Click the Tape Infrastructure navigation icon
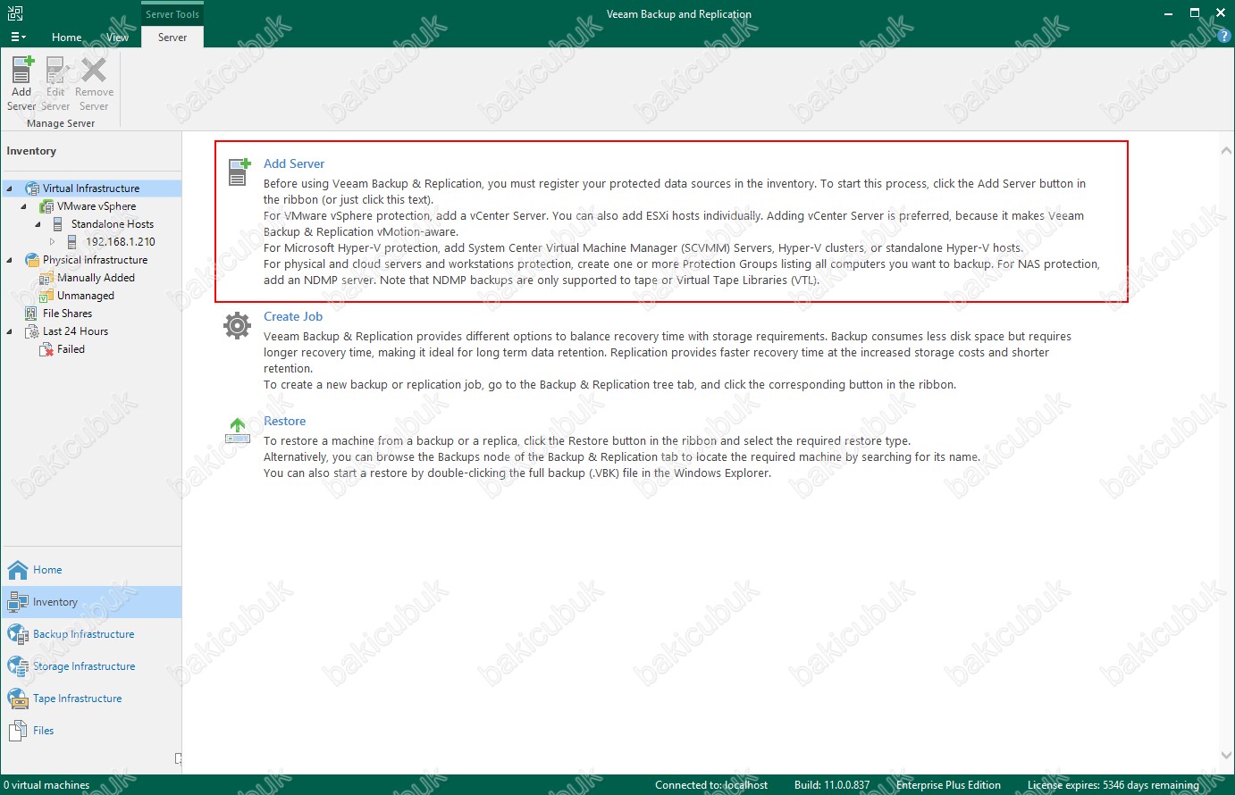Screen dimensions: 1235x795 coord(18,699)
